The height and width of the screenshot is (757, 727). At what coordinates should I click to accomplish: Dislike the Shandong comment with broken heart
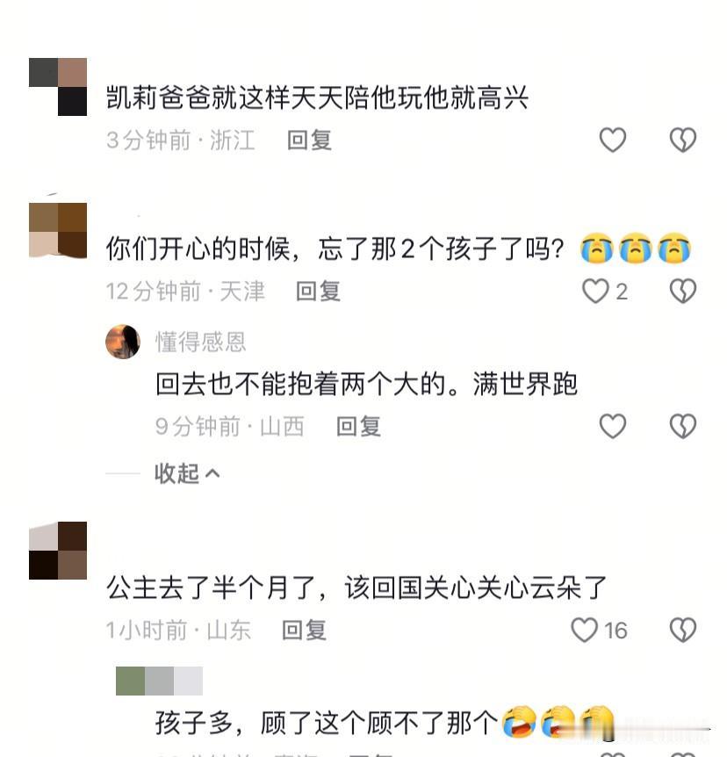tap(683, 630)
